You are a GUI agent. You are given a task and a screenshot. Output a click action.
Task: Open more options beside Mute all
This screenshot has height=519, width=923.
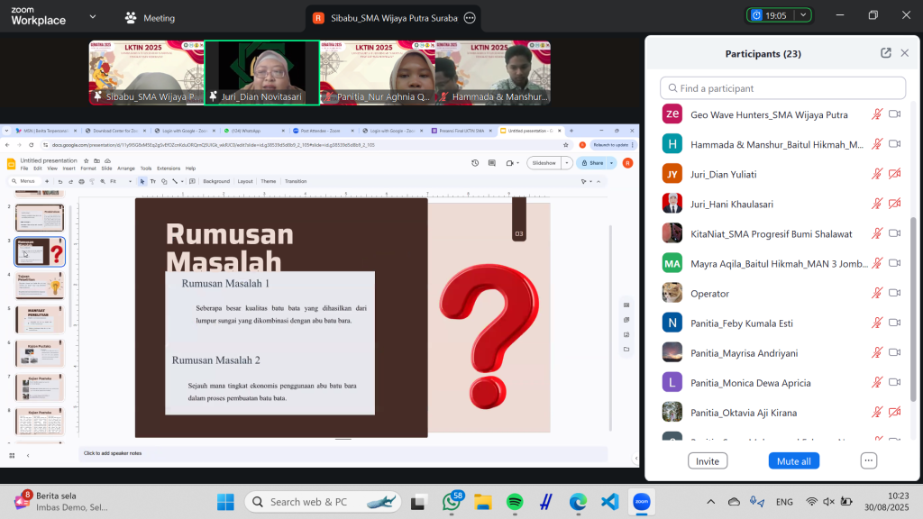[x=868, y=460]
